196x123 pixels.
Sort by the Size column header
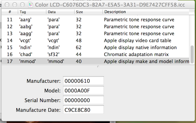pyautogui.click(x=89, y=12)
